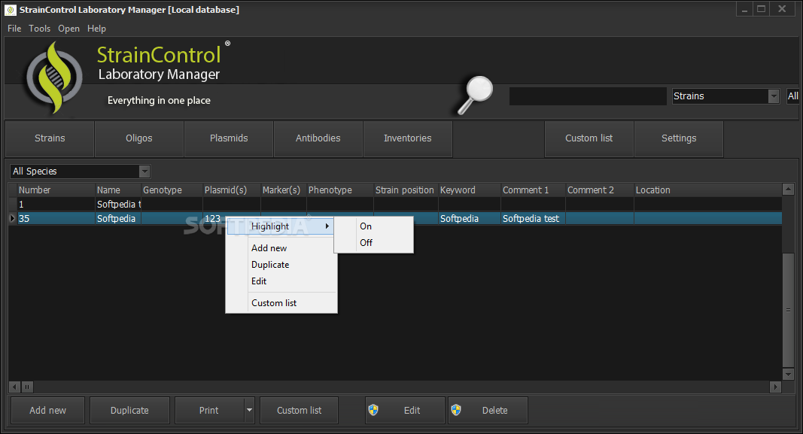This screenshot has height=434, width=803.
Task: Click the shield icon on Edit button
Action: pyautogui.click(x=374, y=410)
